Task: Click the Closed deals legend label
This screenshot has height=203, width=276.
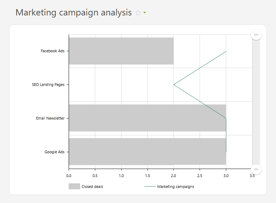Action: point(92,187)
